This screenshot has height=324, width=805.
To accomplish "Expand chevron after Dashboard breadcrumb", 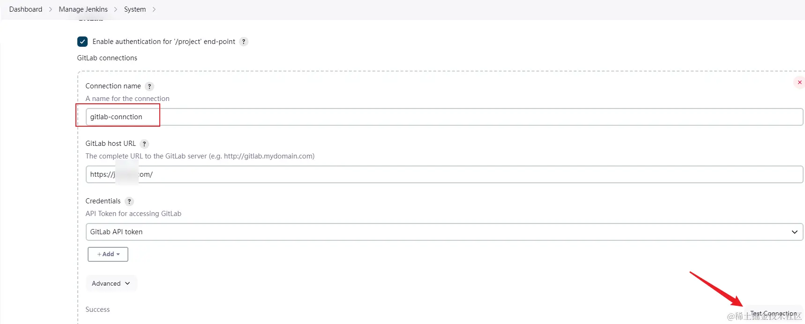I will click(51, 9).
